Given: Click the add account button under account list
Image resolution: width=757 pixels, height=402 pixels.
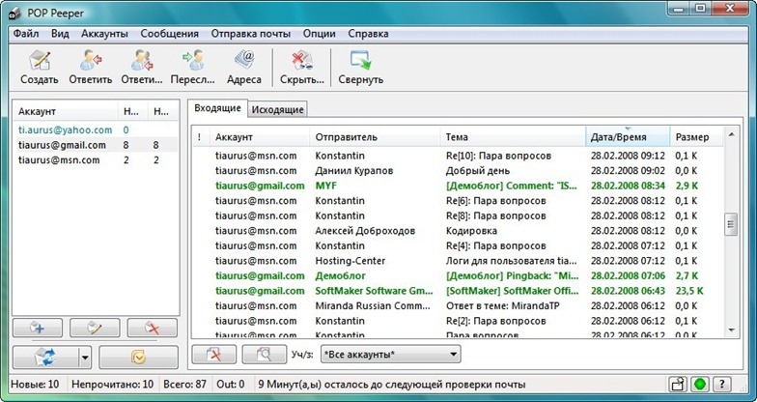Looking at the screenshot, I should pos(37,329).
